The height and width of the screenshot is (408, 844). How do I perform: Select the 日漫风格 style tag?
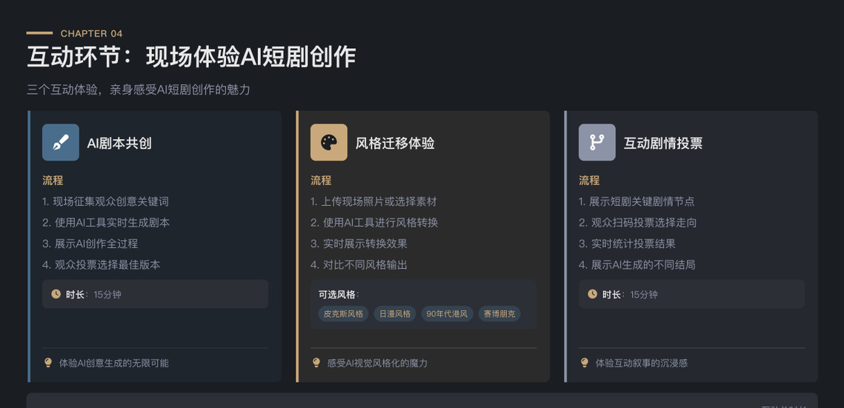(x=395, y=314)
